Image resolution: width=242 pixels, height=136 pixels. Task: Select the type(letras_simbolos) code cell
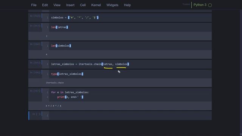(x=130, y=74)
